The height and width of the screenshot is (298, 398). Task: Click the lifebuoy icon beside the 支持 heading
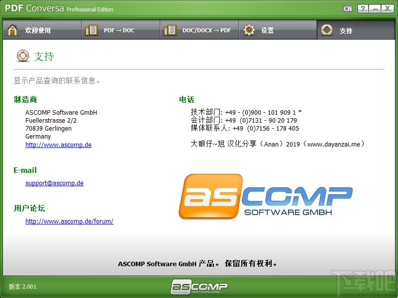pos(23,56)
